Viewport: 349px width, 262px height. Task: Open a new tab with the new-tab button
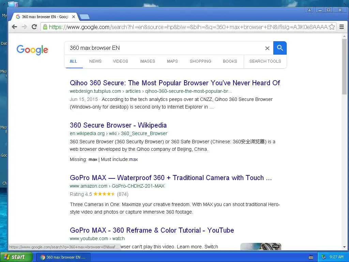[x=85, y=17]
